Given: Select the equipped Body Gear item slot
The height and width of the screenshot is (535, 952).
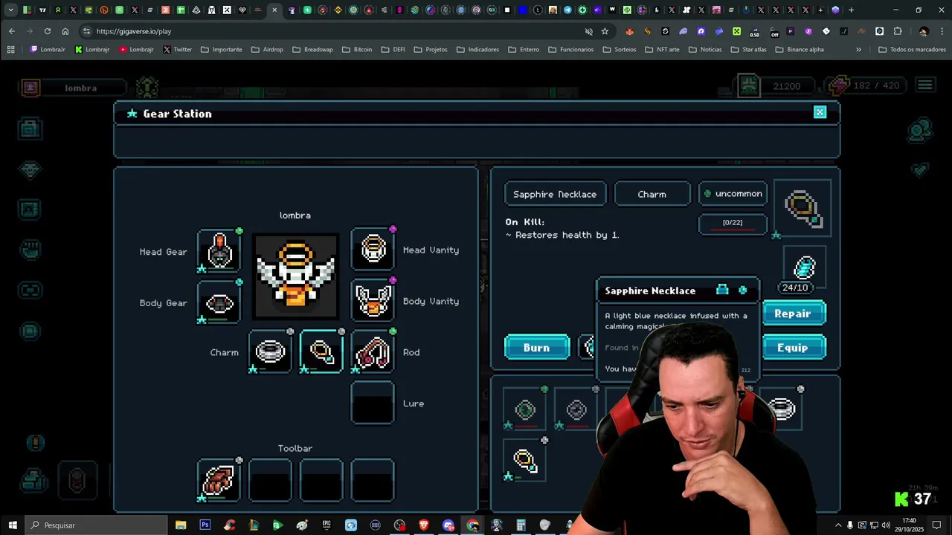Looking at the screenshot, I should click(x=219, y=302).
